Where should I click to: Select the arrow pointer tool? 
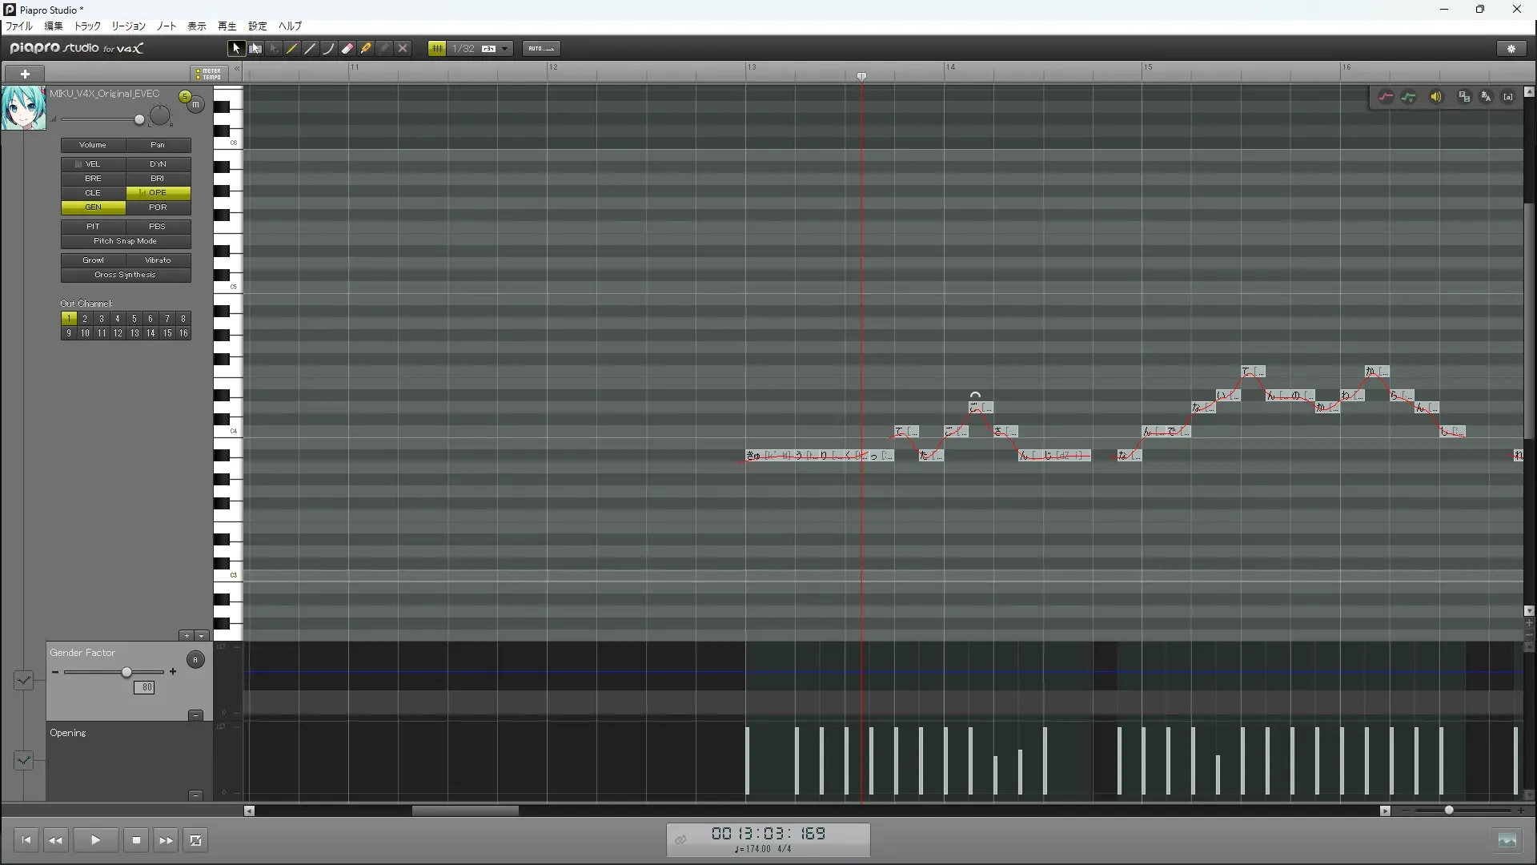coord(236,49)
